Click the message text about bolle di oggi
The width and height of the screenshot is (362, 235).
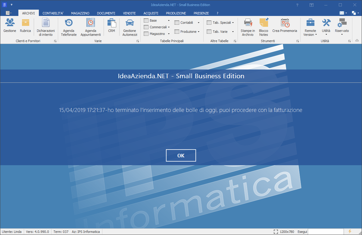click(x=181, y=110)
